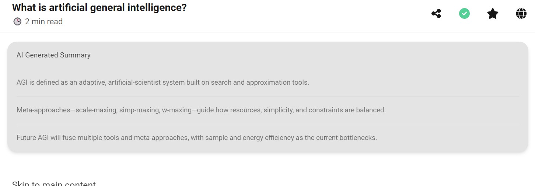Click the 'What is artificial general intelligence?' title
Screen dimensions: 535x186
99,7
